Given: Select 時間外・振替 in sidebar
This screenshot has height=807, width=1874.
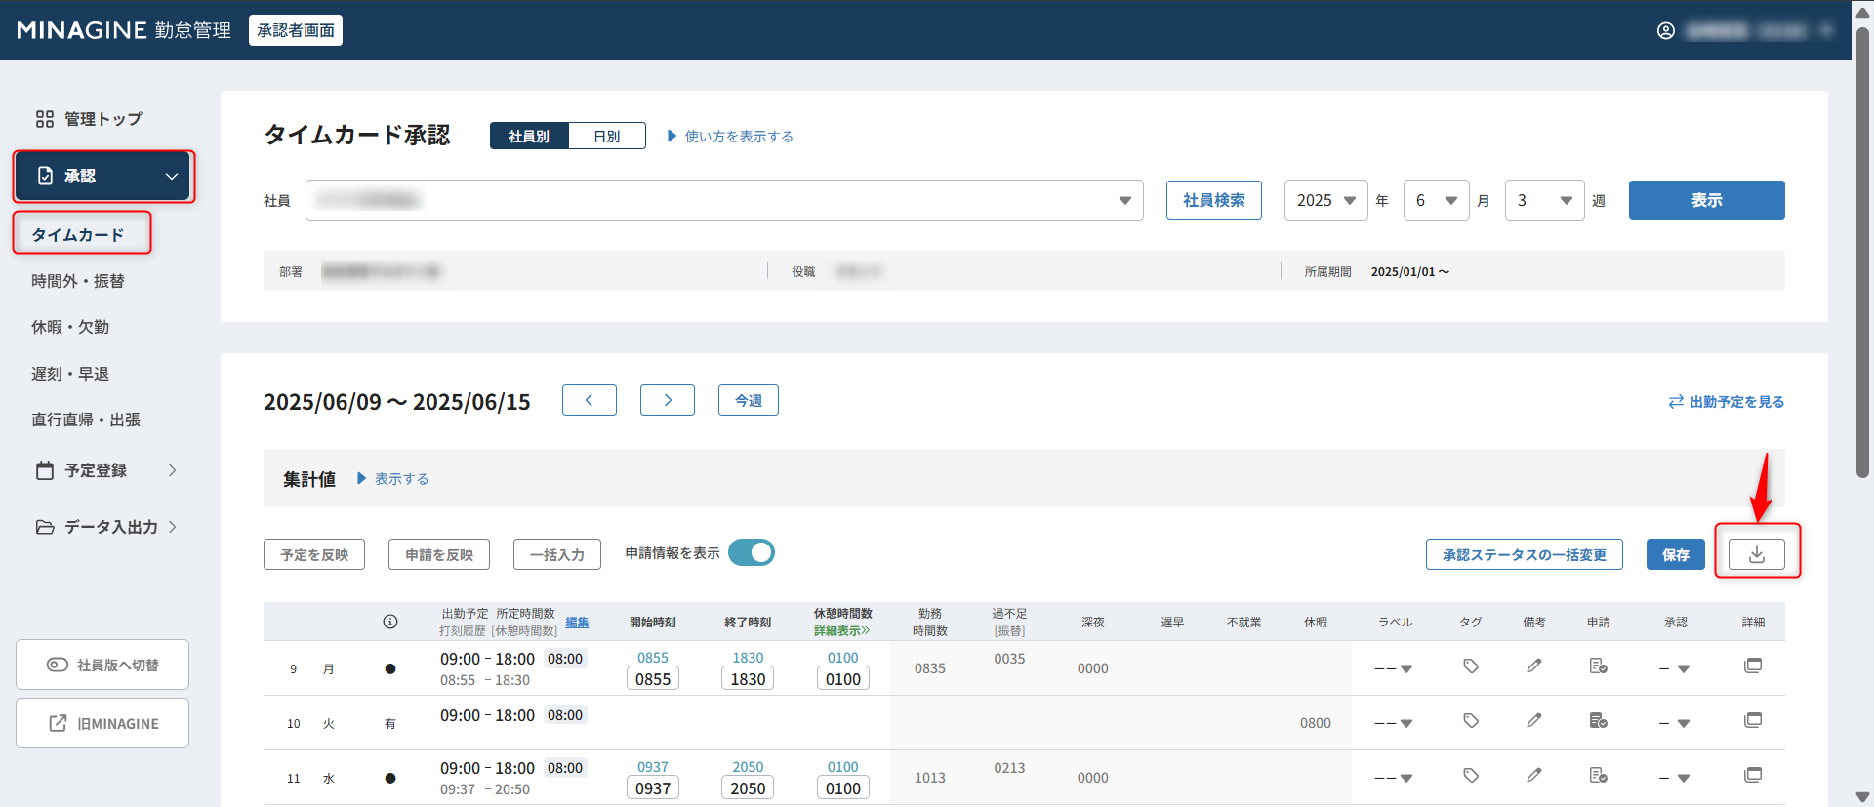Looking at the screenshot, I should pos(78,281).
